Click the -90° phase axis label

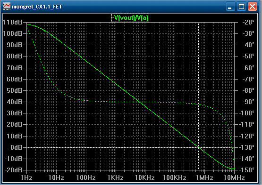(248, 102)
